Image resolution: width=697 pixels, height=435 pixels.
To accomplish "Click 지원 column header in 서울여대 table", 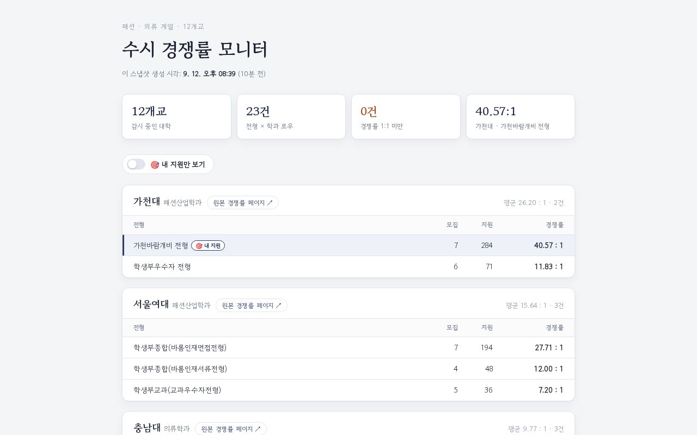I will [x=487, y=328].
